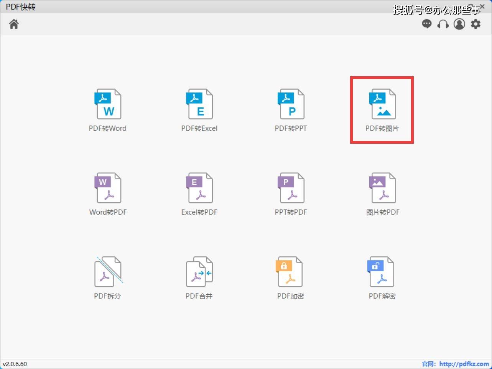Open the 图片转PDF converter icon
This screenshot has height=369, width=492.
point(382,188)
